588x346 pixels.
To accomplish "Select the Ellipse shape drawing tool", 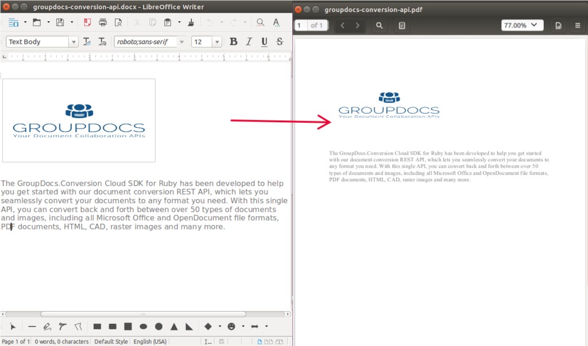I will point(144,326).
